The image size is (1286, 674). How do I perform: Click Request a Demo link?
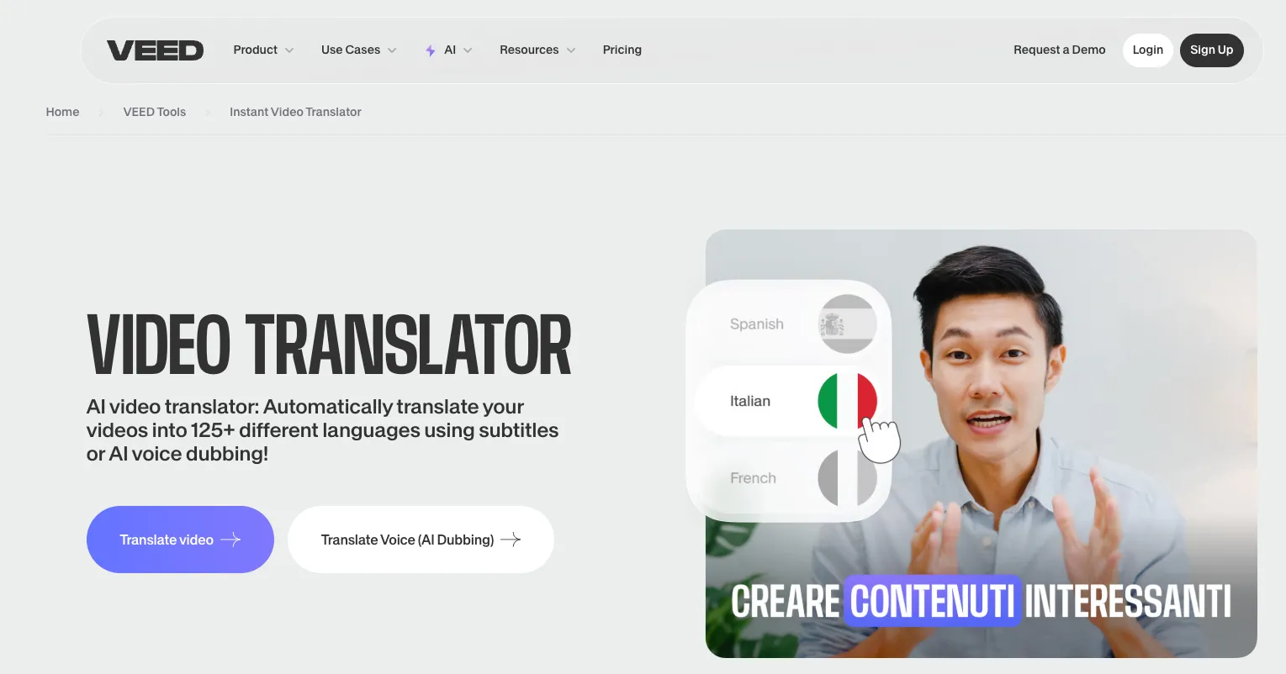(x=1060, y=50)
